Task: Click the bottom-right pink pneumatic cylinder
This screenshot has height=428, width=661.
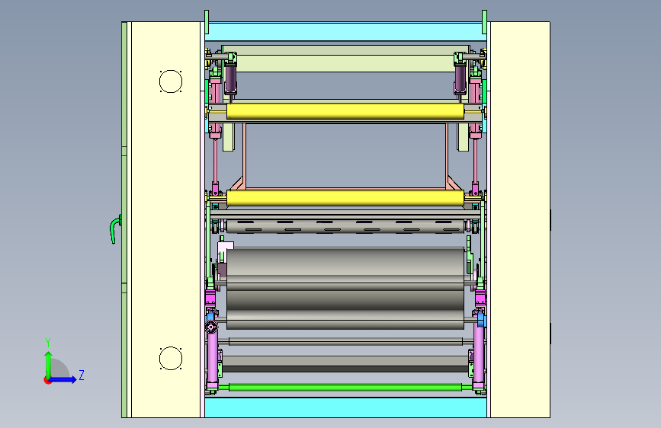Action: click(479, 354)
